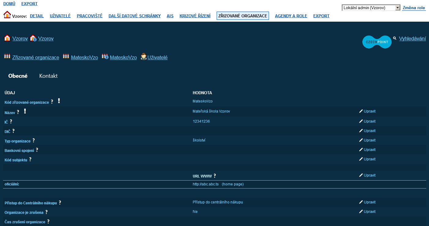Click help question mark beside Kód zřizované organizace
Screen dimensions: 429x226
pyautogui.click(x=52, y=102)
